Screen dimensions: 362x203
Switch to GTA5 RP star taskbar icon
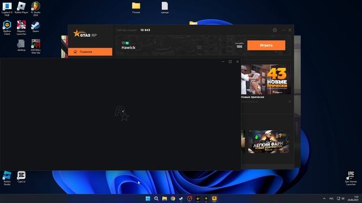[197, 198]
